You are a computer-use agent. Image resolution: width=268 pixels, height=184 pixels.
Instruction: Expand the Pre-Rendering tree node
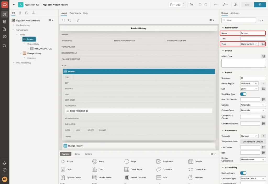[13, 25]
